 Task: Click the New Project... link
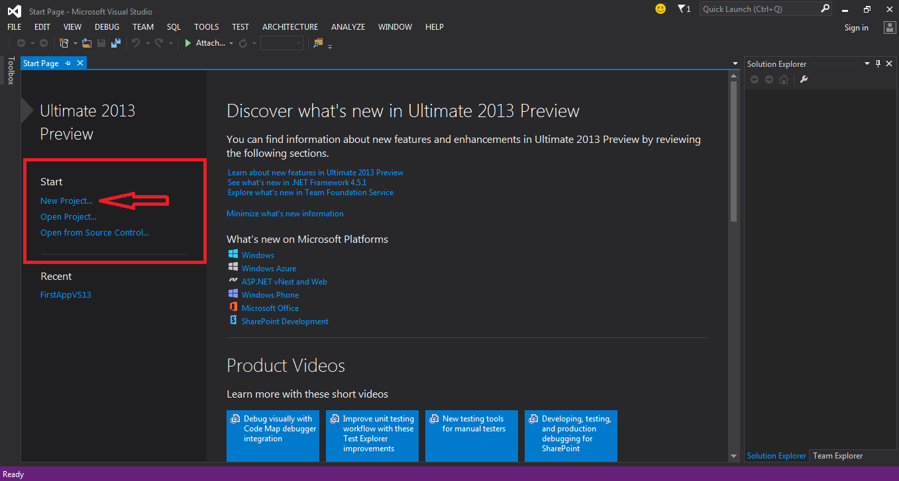[x=67, y=200]
